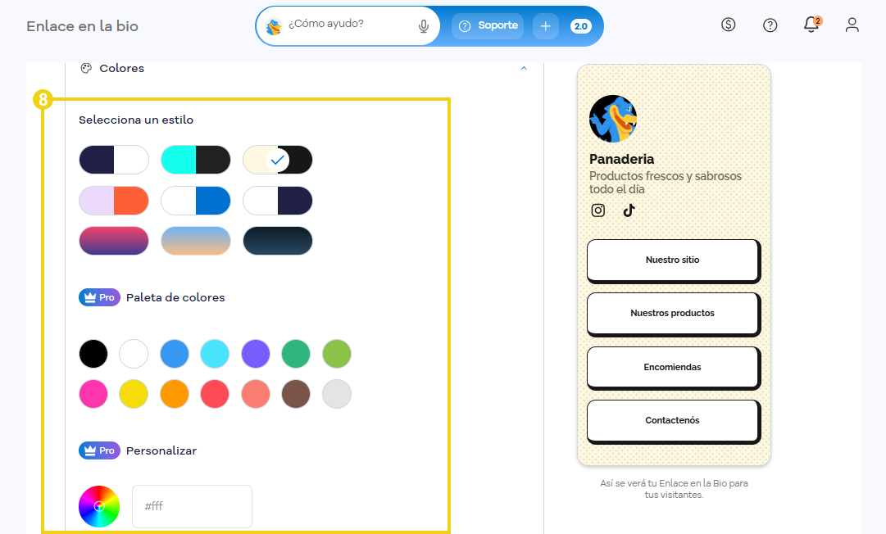
Task: Click the Enlace en la bio title
Action: [x=83, y=26]
